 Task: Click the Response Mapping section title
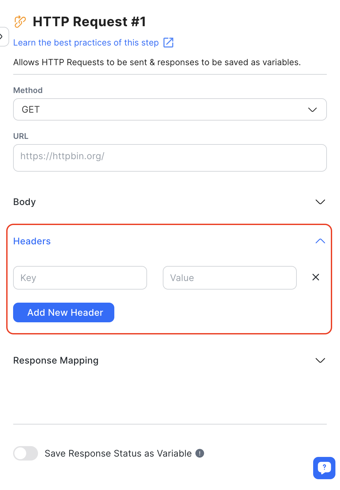56,361
